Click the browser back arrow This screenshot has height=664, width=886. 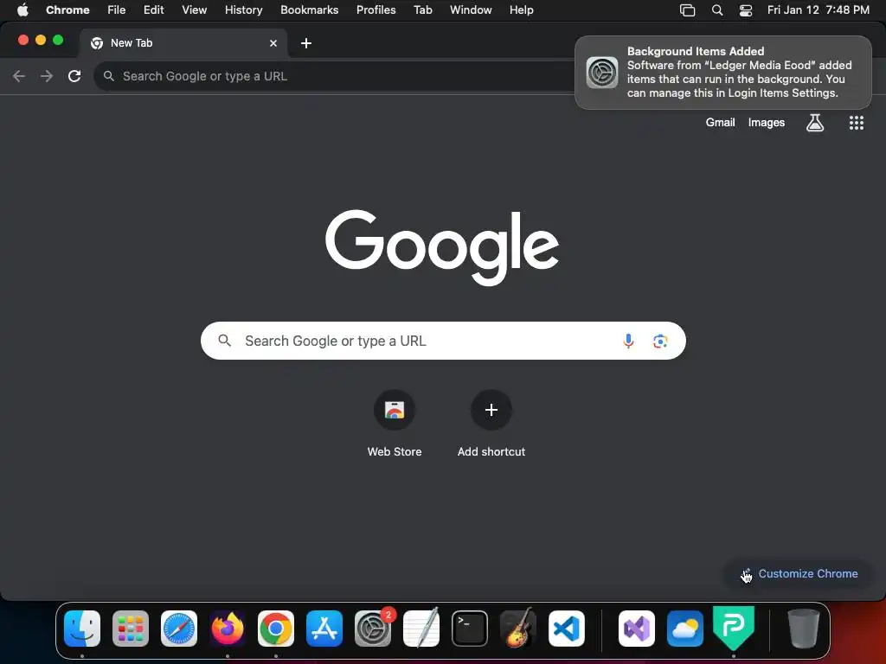[x=19, y=76]
